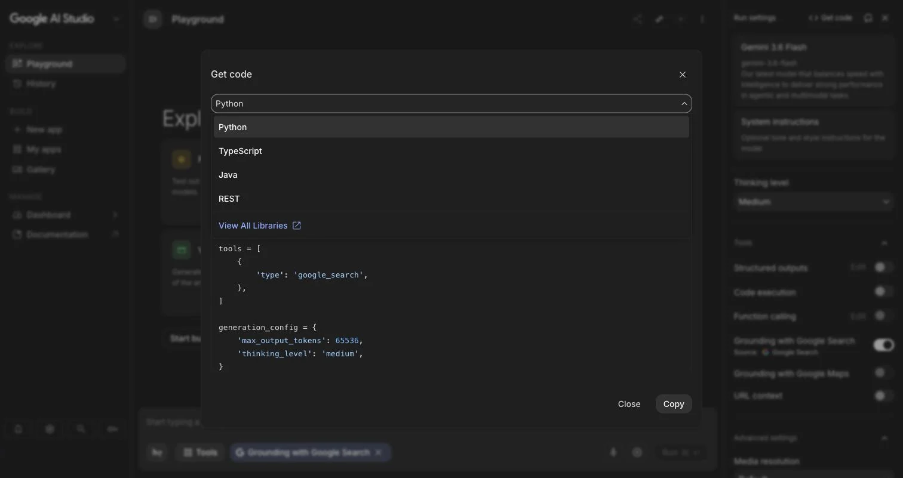Image resolution: width=903 pixels, height=478 pixels.
Task: Click the generation_config line in the code
Action: click(268, 327)
